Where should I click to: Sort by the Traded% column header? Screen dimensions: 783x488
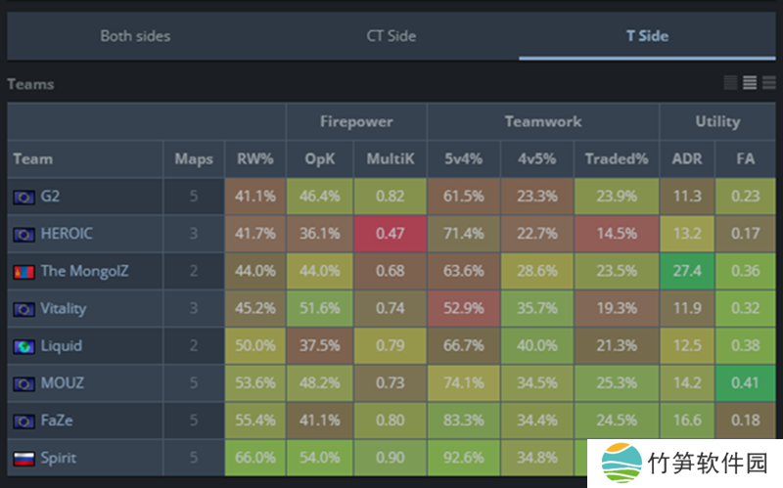point(616,158)
